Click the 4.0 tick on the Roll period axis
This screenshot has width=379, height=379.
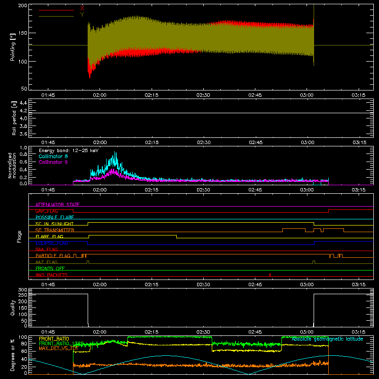[23, 118]
